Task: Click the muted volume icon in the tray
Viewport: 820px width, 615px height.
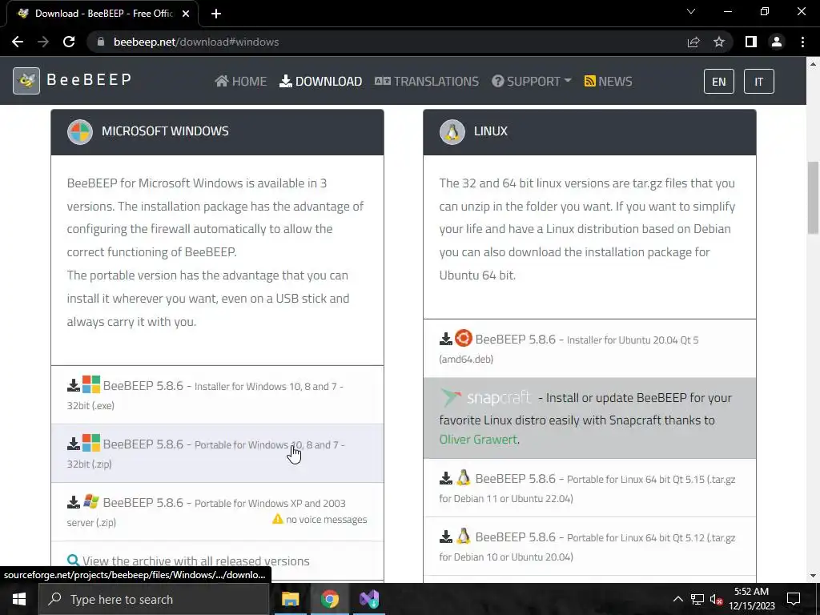Action: click(717, 599)
